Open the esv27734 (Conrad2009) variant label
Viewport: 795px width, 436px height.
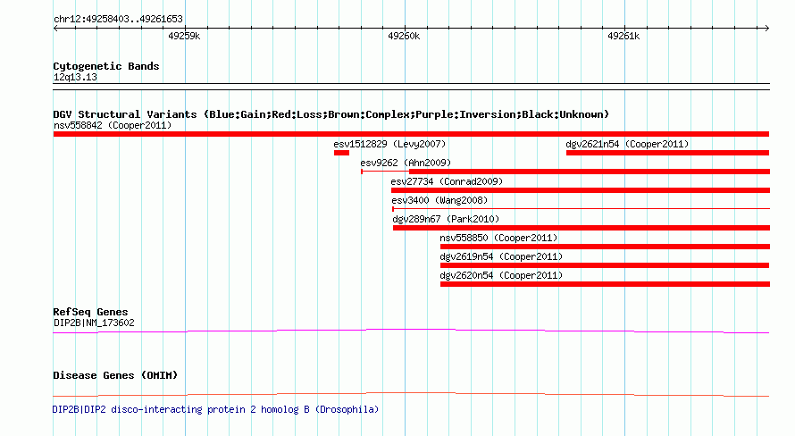tap(447, 181)
